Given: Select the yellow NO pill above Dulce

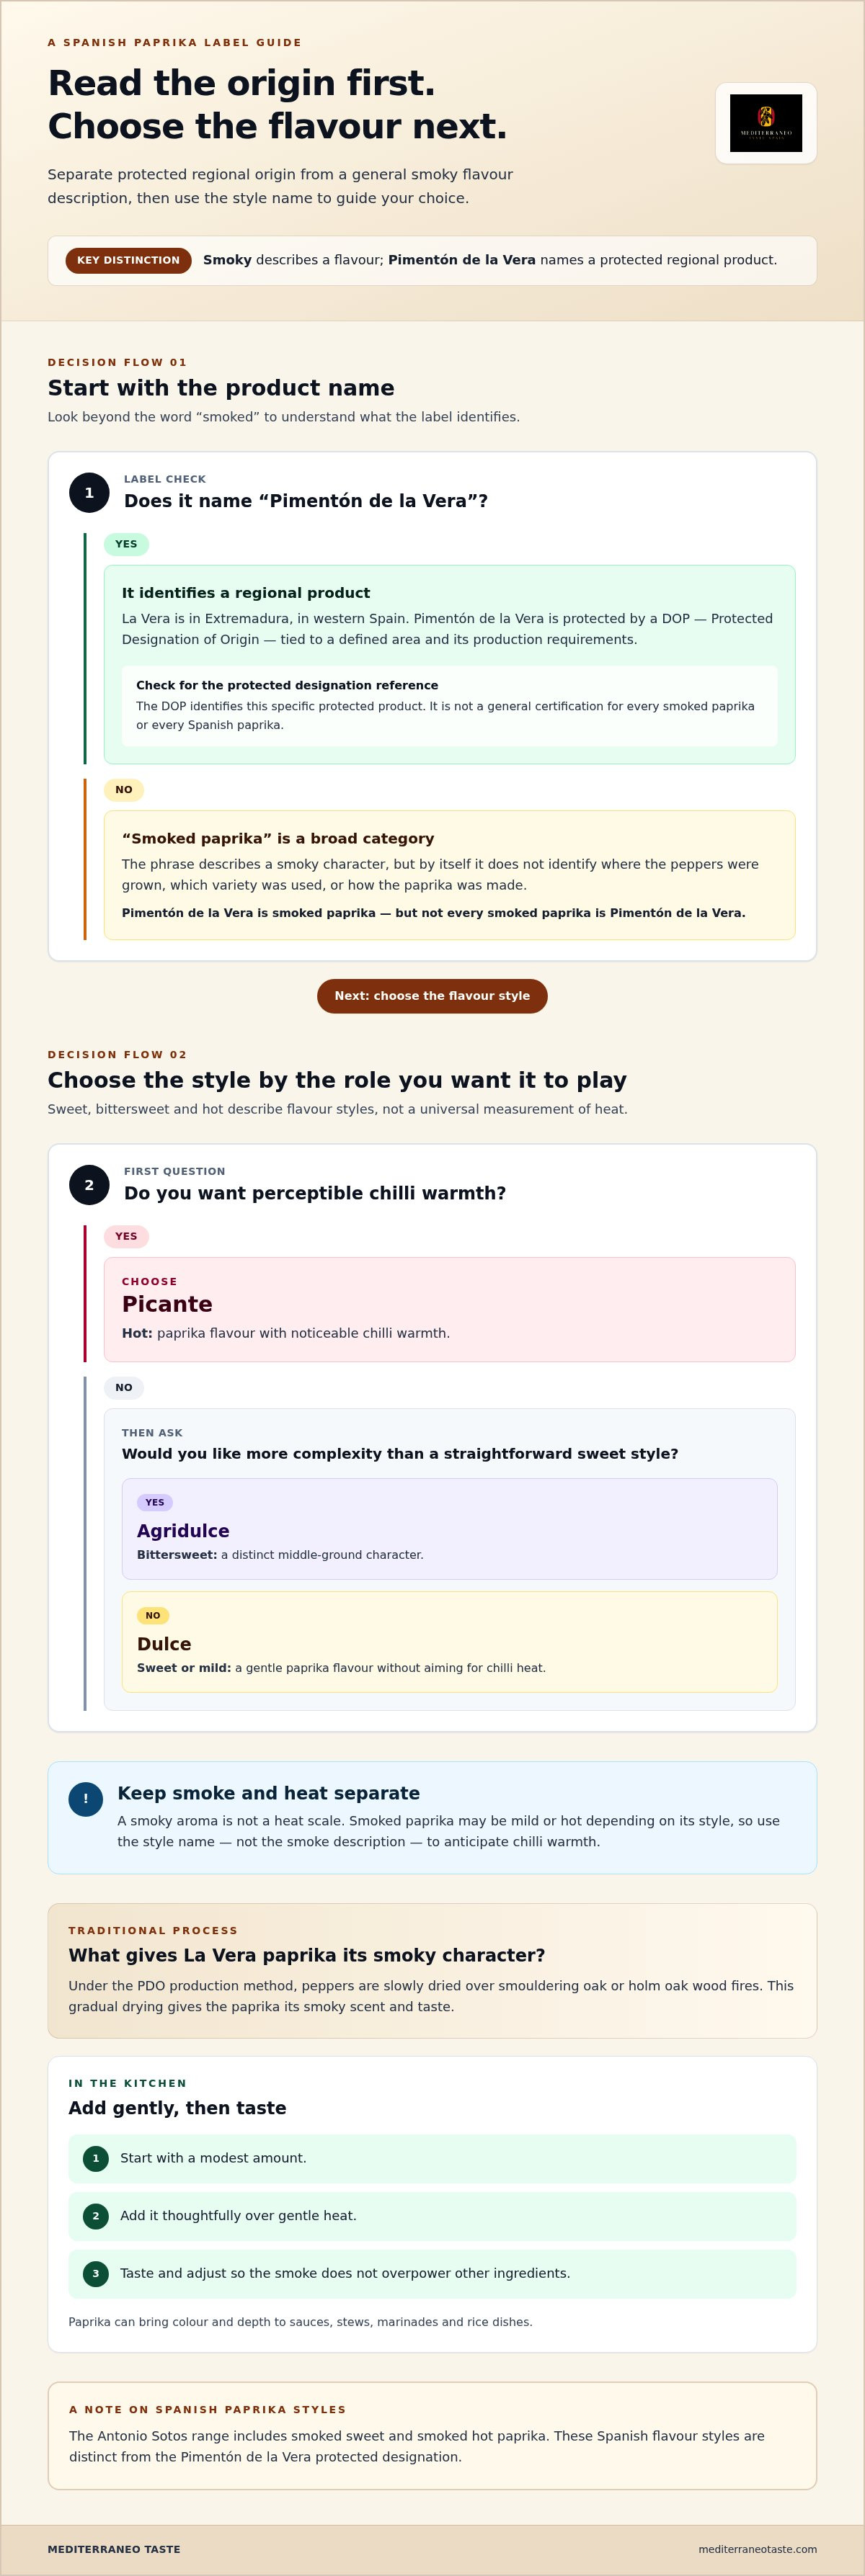Looking at the screenshot, I should click(x=153, y=1615).
